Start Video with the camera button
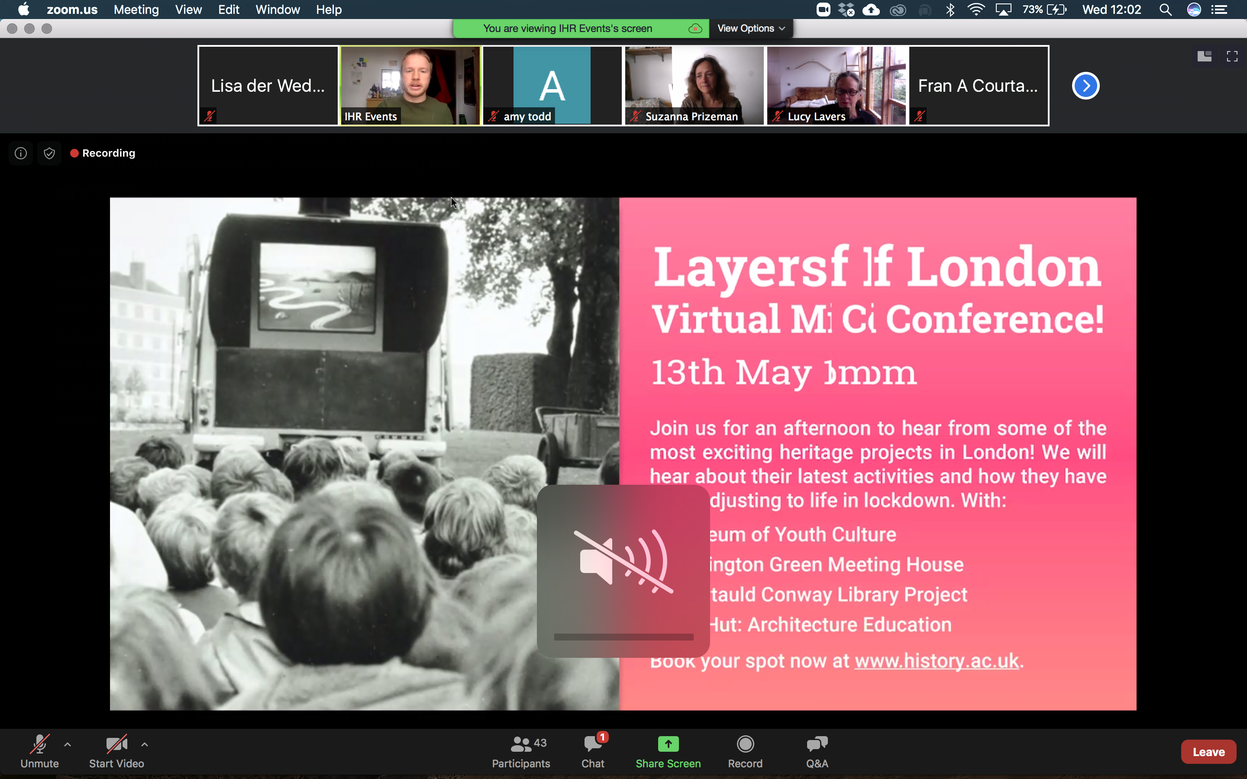 coord(116,751)
